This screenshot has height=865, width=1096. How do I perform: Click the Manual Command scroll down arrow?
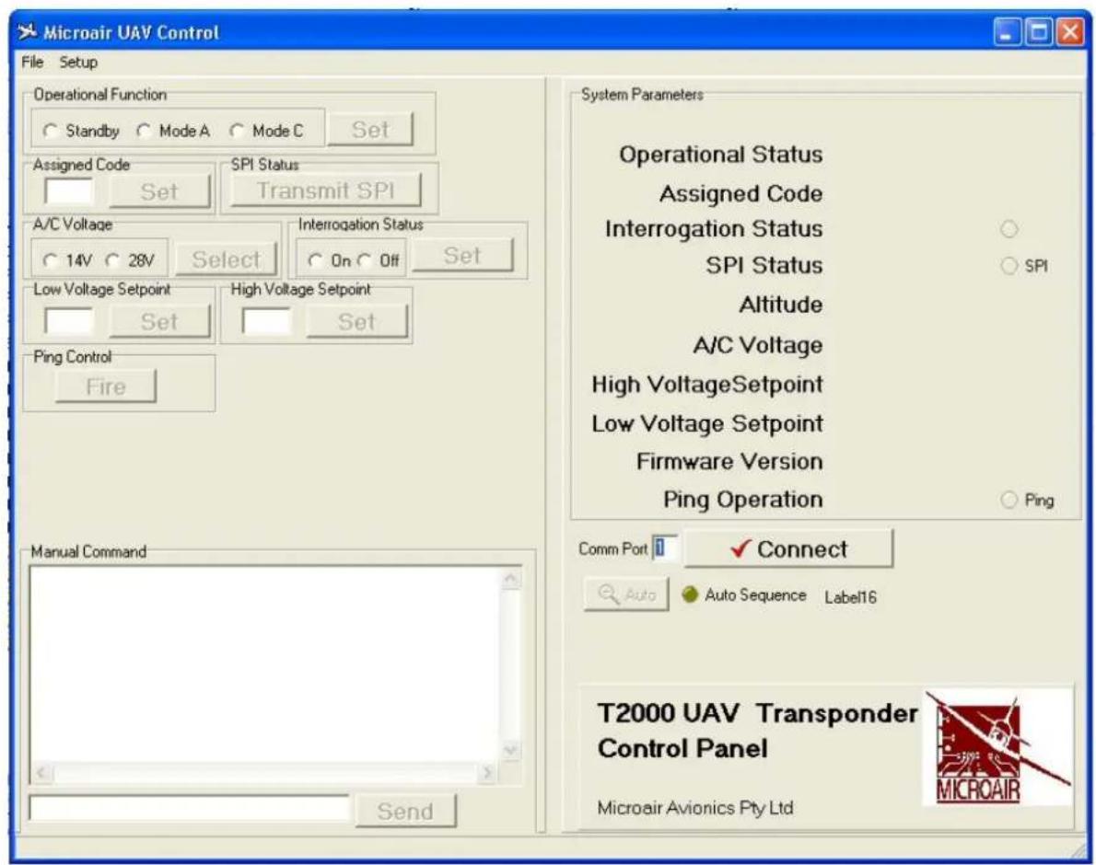512,751
